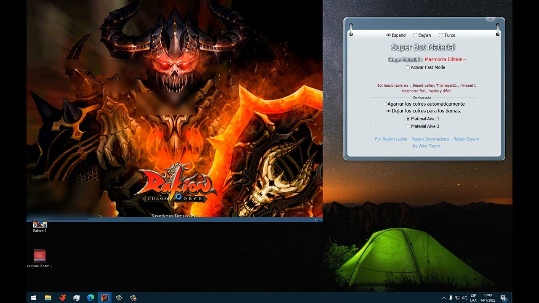Open the green bot icon with red badge

pyautogui.click(x=133, y=298)
